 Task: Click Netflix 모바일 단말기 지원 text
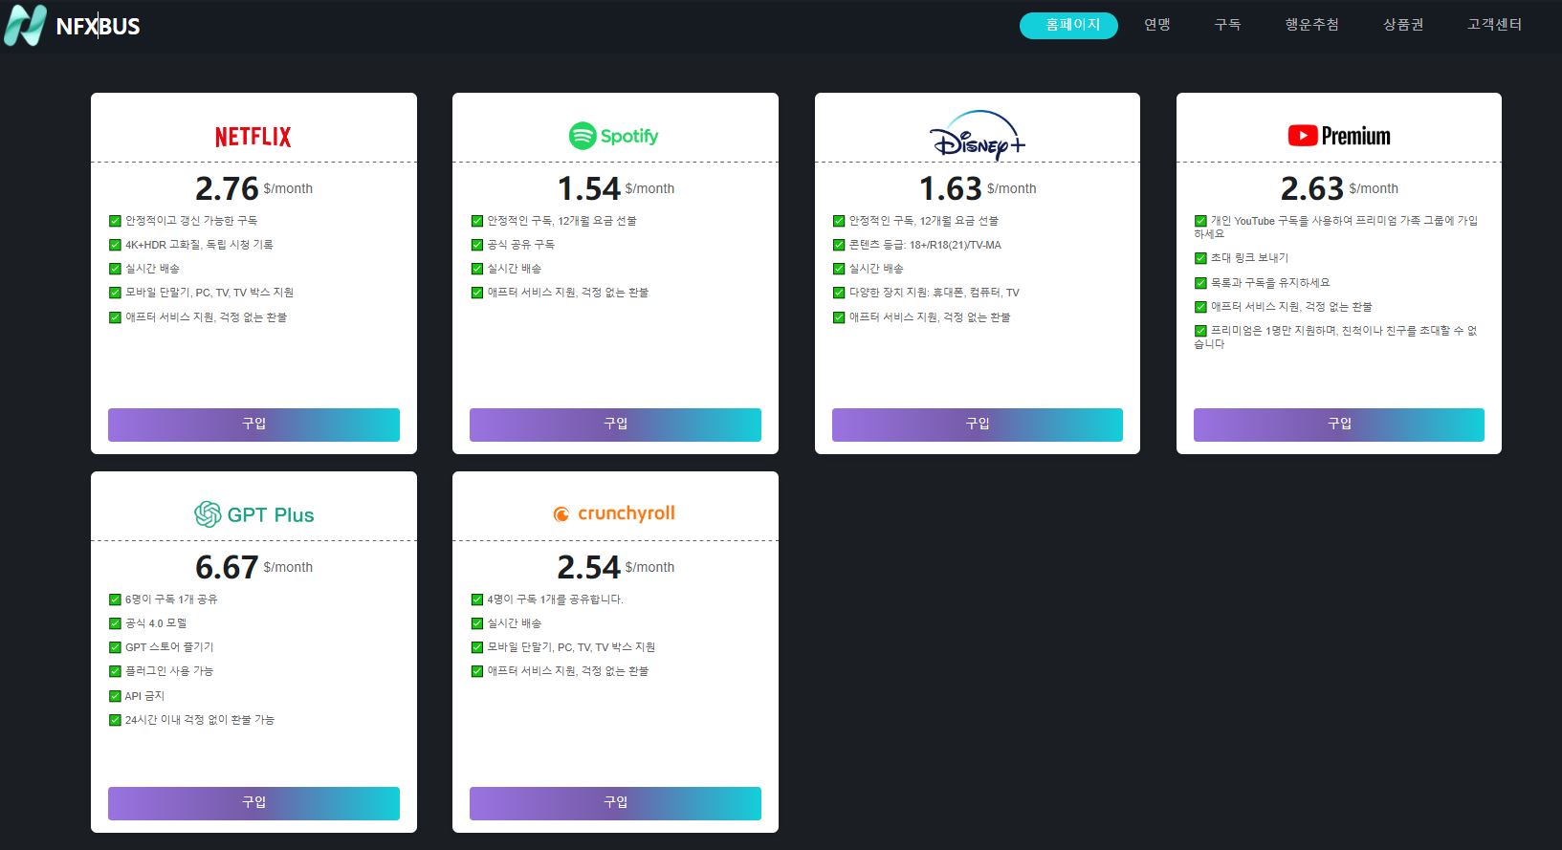pyautogui.click(x=209, y=293)
